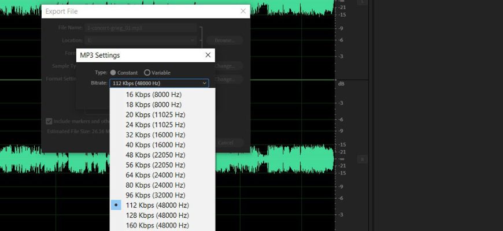Select the Variable bitrate type
The image size is (503, 231).
(147, 73)
